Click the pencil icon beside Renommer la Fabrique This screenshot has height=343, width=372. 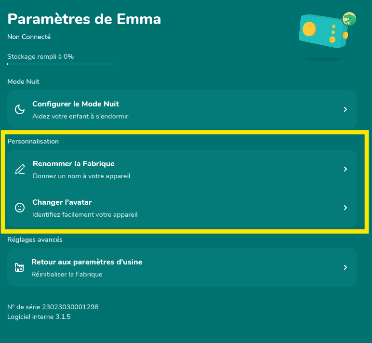click(20, 169)
